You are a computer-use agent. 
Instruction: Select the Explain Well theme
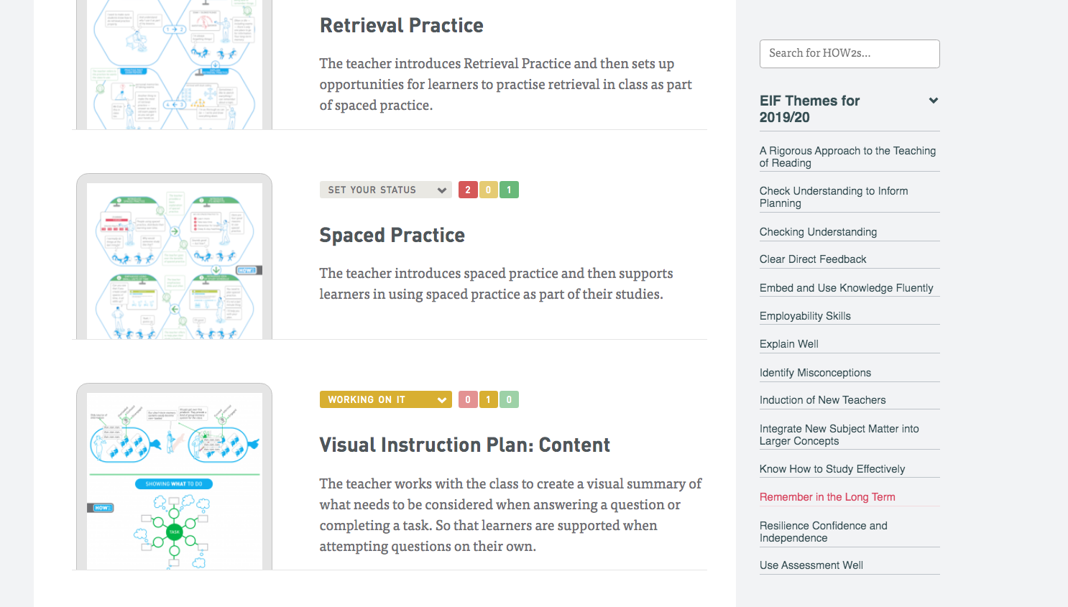tap(789, 344)
